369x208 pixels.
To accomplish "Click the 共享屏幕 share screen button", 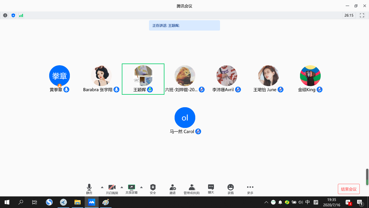I will coord(132,189).
